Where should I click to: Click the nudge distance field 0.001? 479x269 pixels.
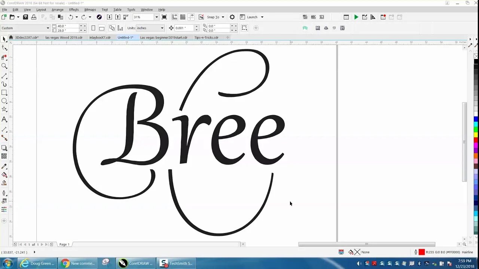click(x=184, y=28)
